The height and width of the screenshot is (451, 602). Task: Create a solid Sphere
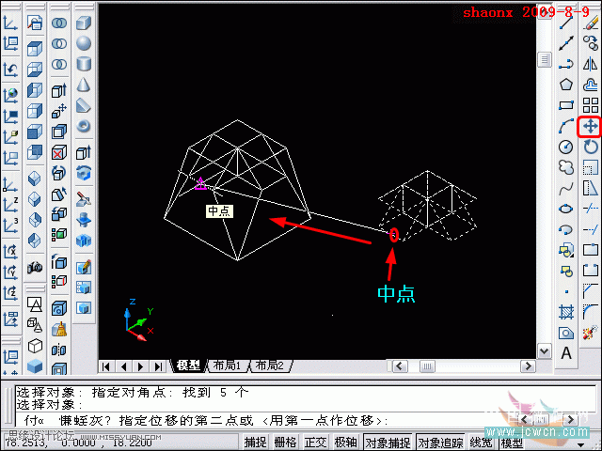[x=84, y=43]
